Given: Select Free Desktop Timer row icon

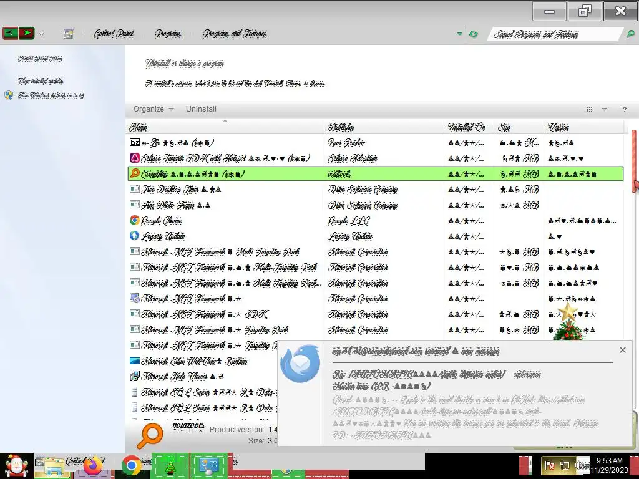Looking at the screenshot, I should tap(135, 189).
